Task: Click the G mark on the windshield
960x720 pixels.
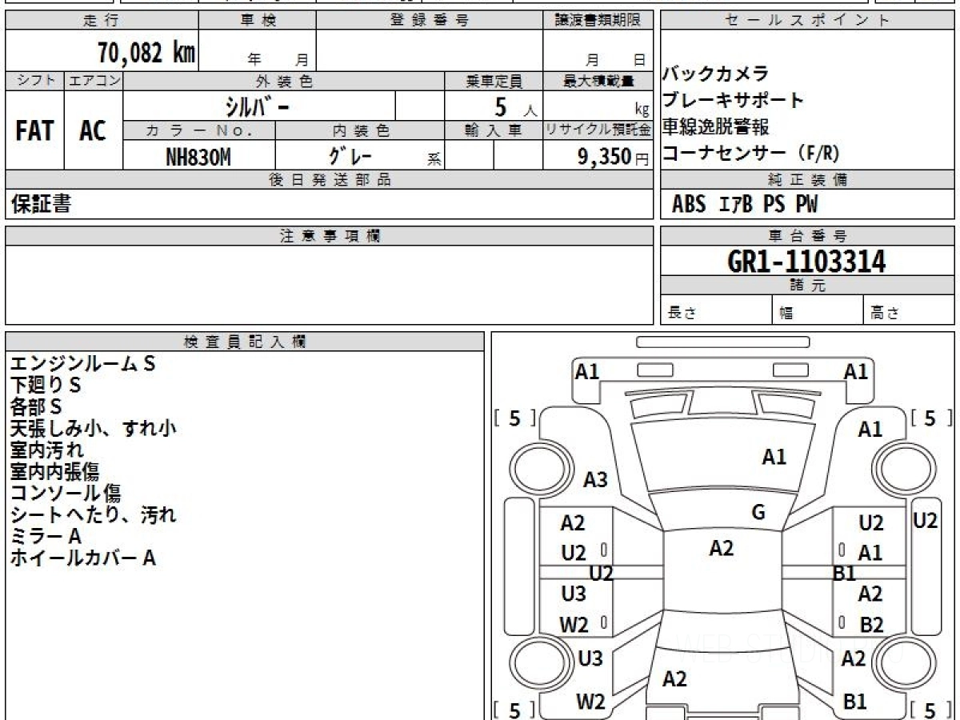Action: [758, 513]
